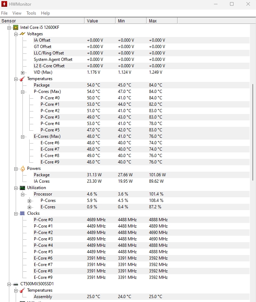
Task: Click the SSD Temperatures thermometer icon
Action: [x=22, y=290]
